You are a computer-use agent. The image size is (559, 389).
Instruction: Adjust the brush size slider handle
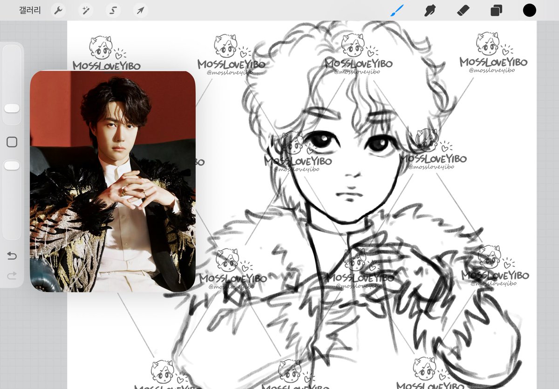[x=12, y=108]
